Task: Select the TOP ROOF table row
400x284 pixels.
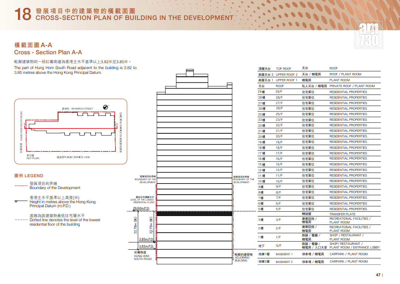Action: (x=319, y=68)
